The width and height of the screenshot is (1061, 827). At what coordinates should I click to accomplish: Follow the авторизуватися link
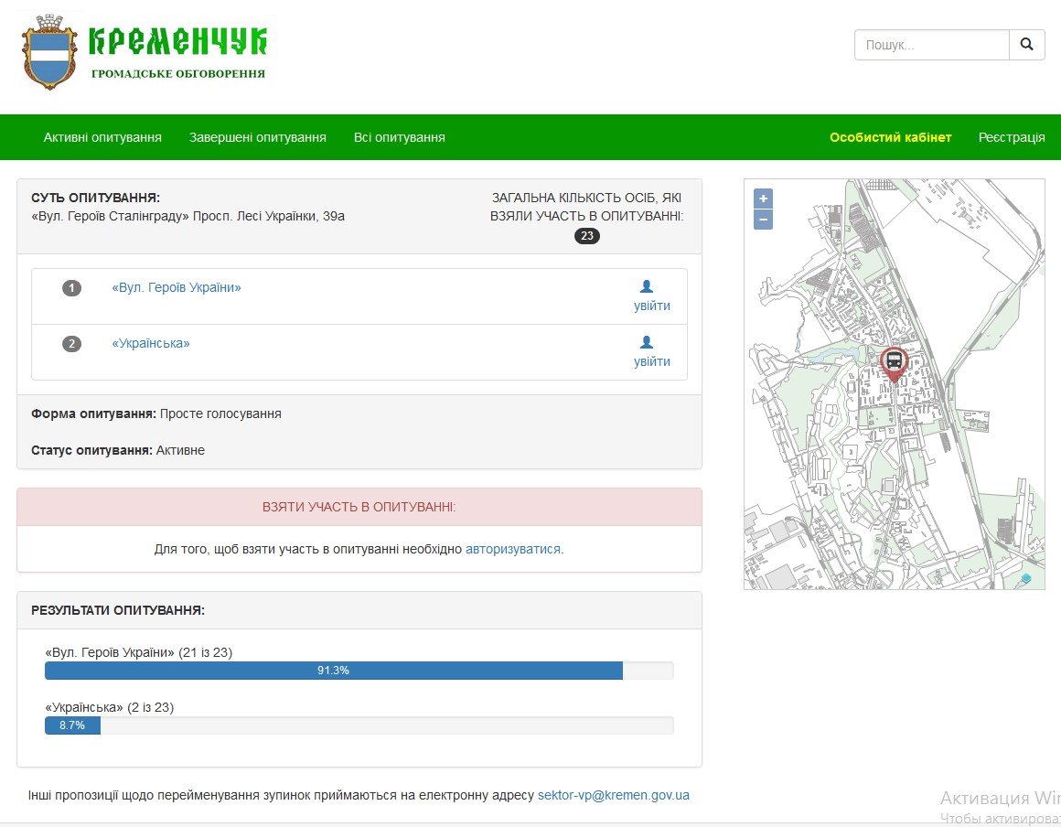(512, 549)
